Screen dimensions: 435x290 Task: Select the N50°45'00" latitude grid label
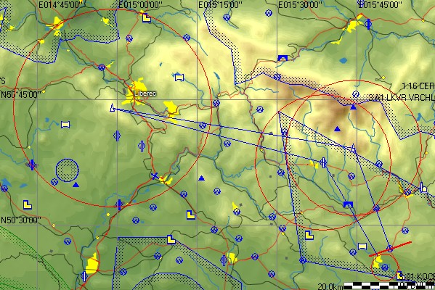click(21, 95)
